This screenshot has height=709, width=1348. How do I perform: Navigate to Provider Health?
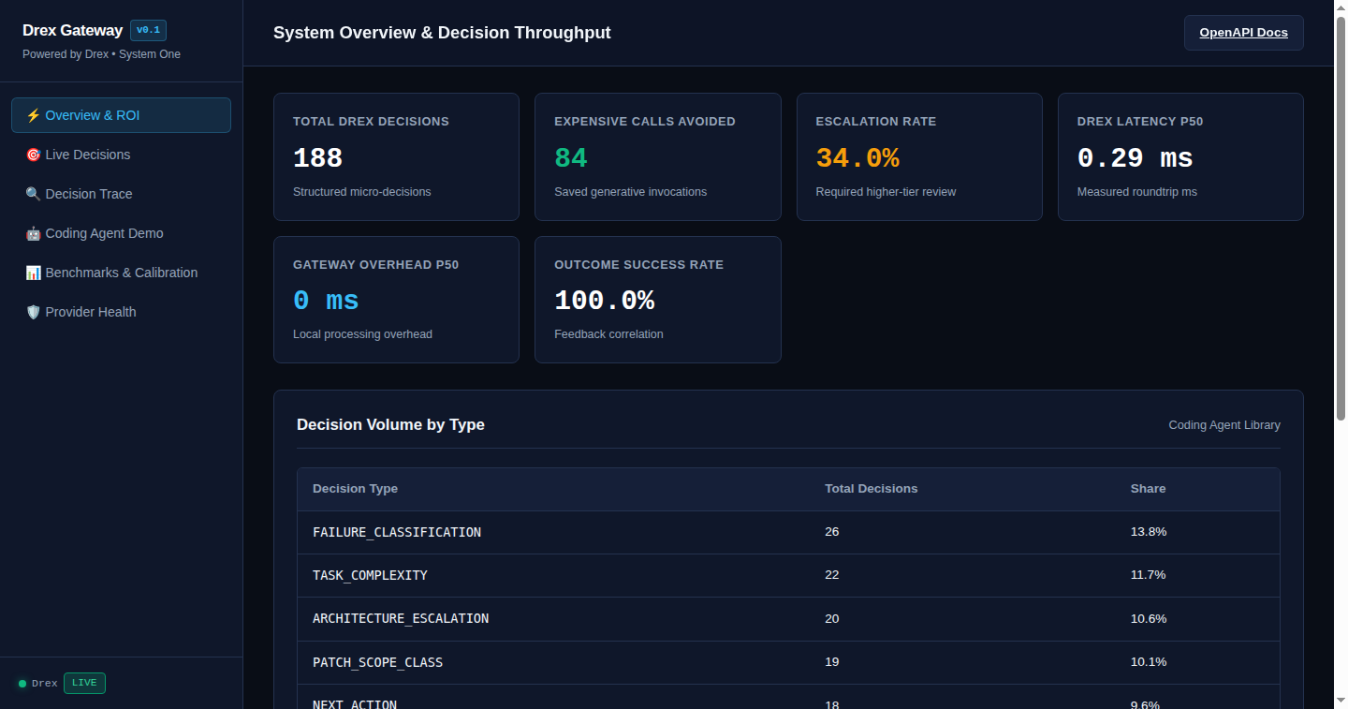[x=121, y=312]
